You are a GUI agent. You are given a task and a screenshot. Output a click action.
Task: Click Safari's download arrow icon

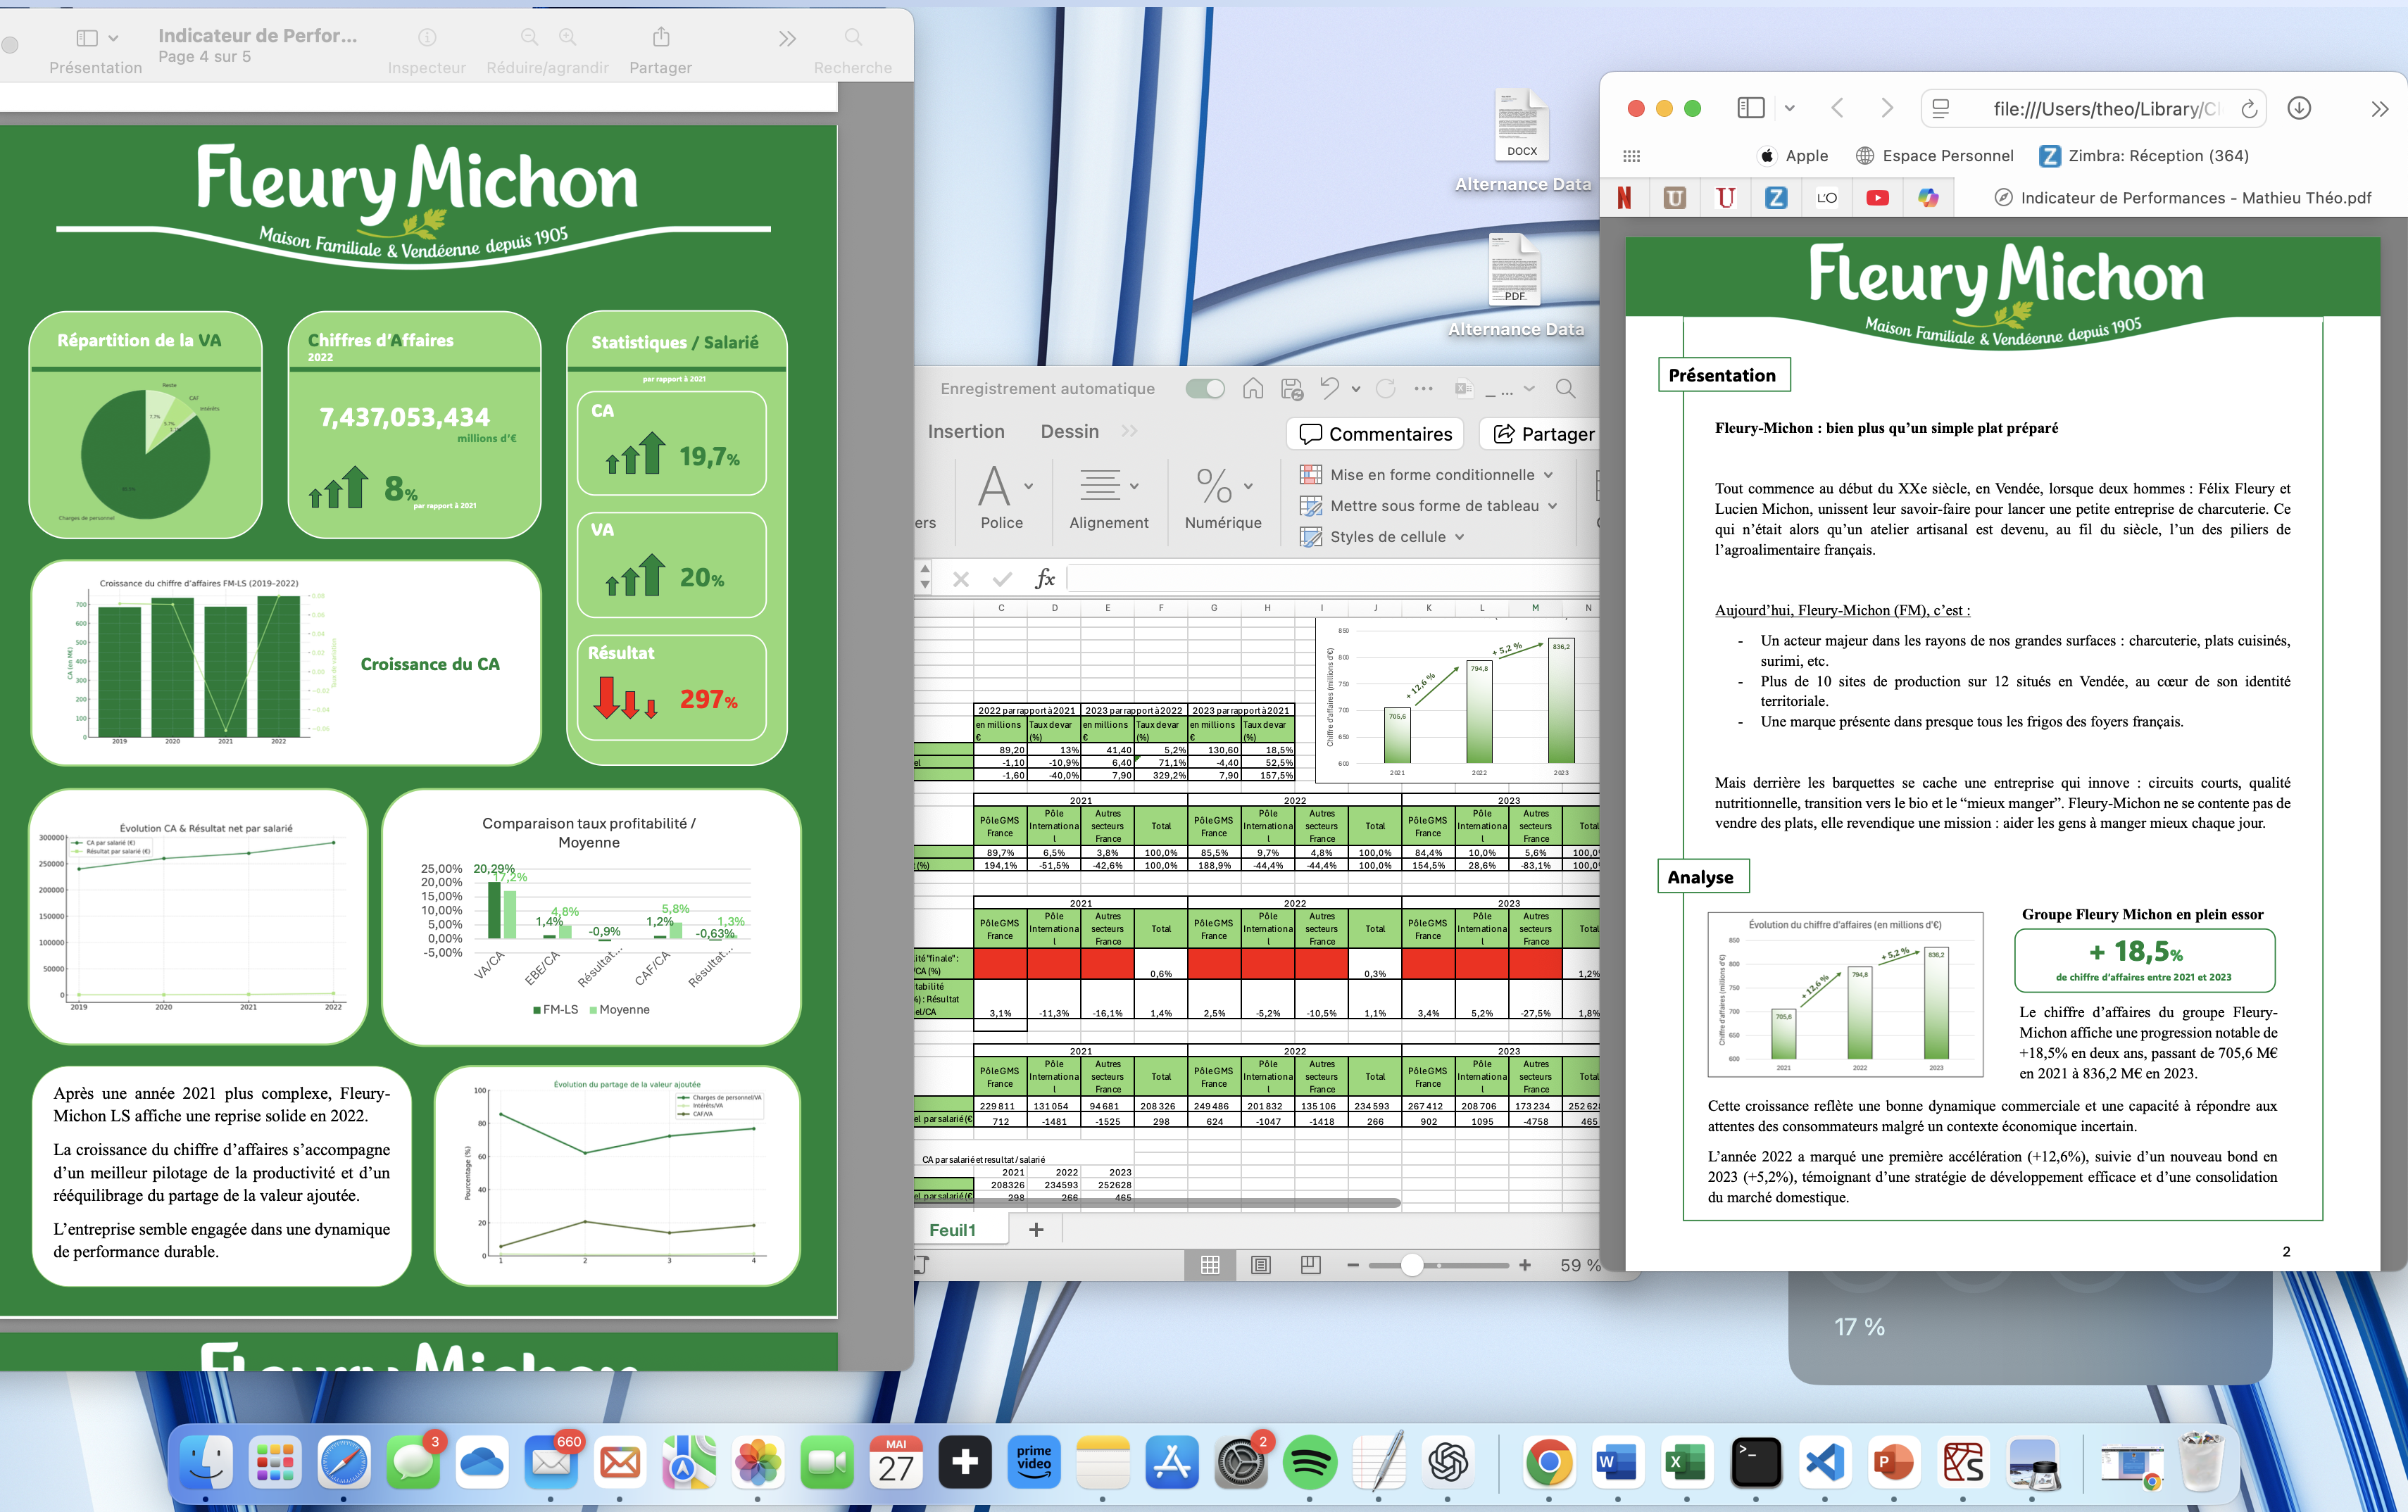pos(2299,108)
